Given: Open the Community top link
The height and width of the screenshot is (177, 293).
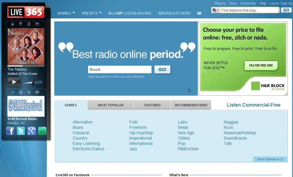Looking at the screenshot, I should 248,3.
